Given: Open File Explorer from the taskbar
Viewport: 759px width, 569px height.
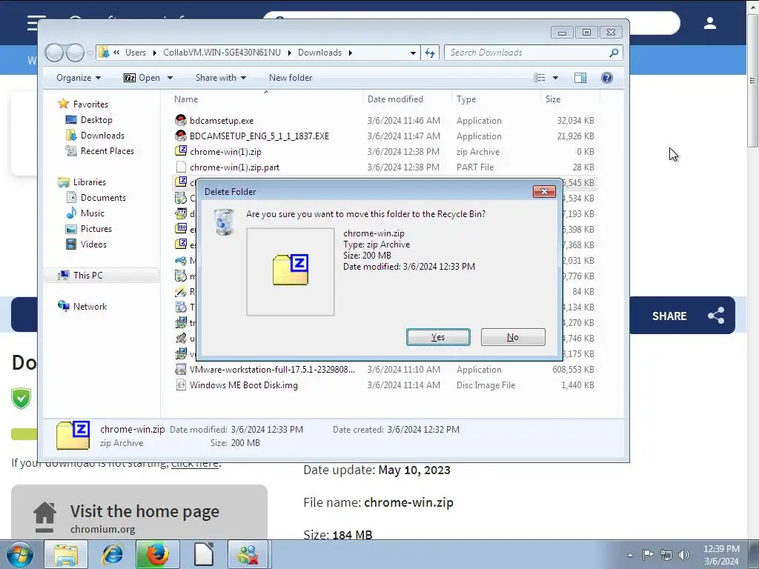Looking at the screenshot, I should tap(66, 554).
